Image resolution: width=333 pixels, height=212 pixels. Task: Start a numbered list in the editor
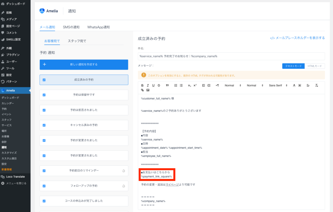pyautogui.click(x=176, y=85)
